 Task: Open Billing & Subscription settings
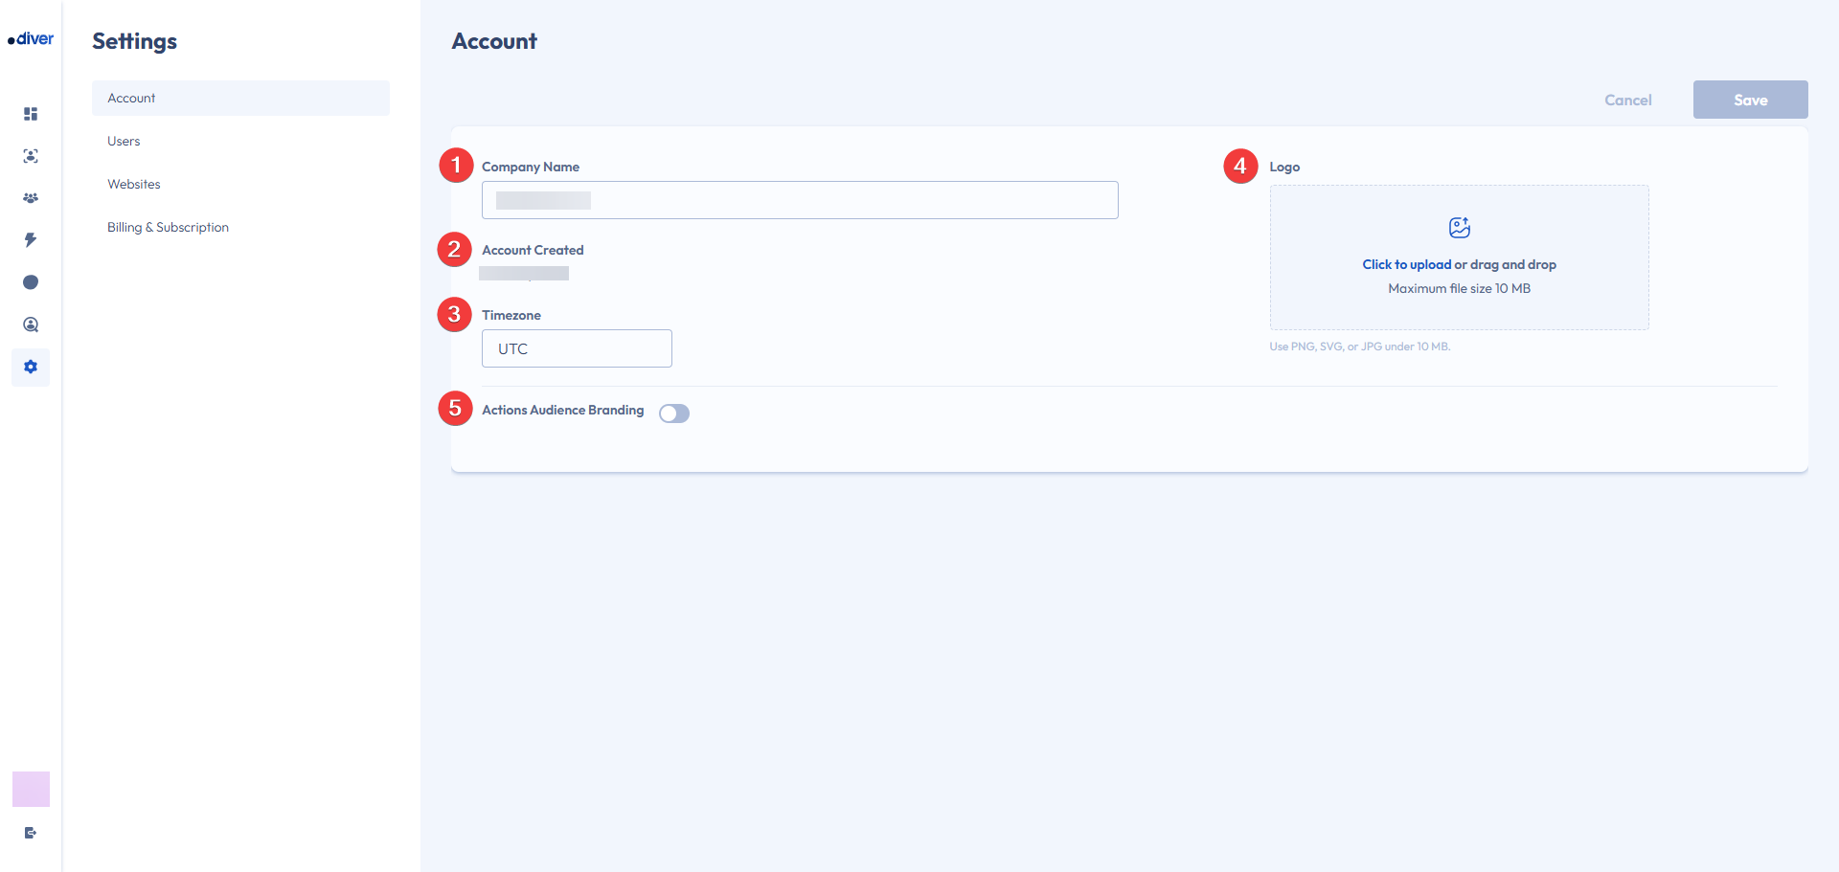168,228
